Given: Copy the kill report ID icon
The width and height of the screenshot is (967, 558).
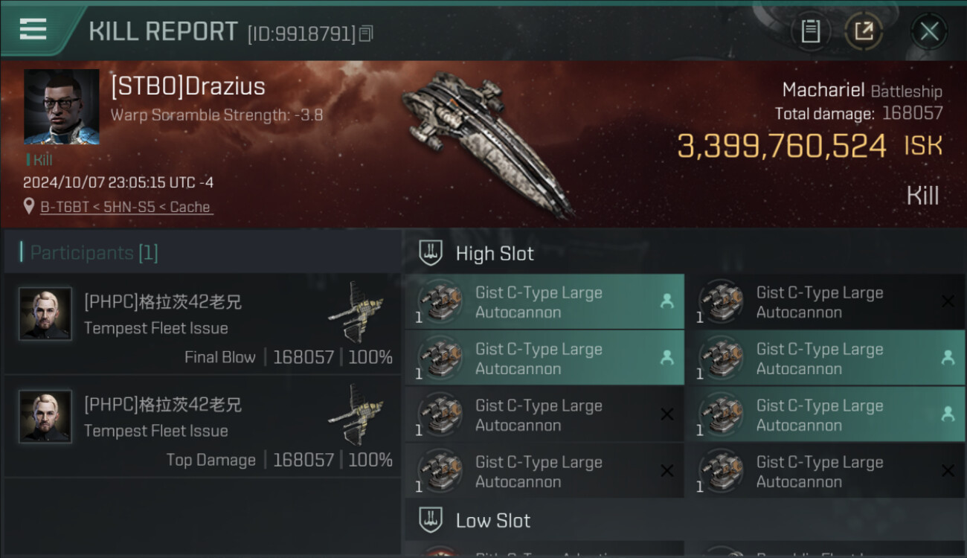Looking at the screenshot, I should click(x=365, y=33).
